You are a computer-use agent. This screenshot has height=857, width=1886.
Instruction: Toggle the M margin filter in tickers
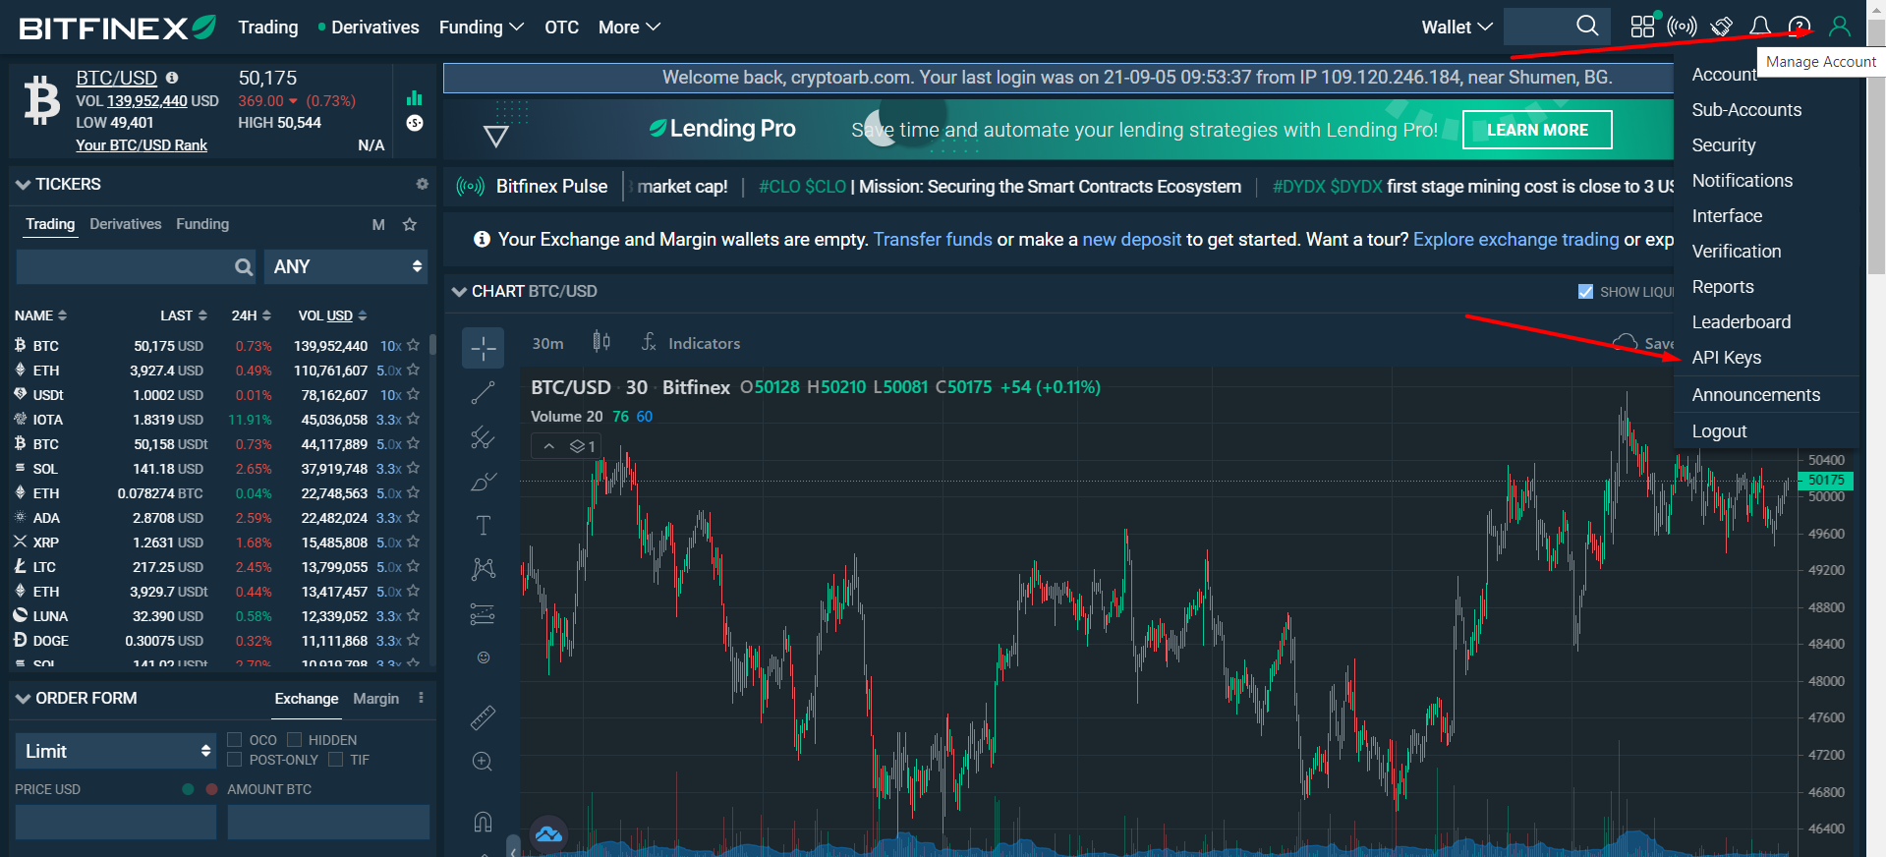[x=378, y=224]
